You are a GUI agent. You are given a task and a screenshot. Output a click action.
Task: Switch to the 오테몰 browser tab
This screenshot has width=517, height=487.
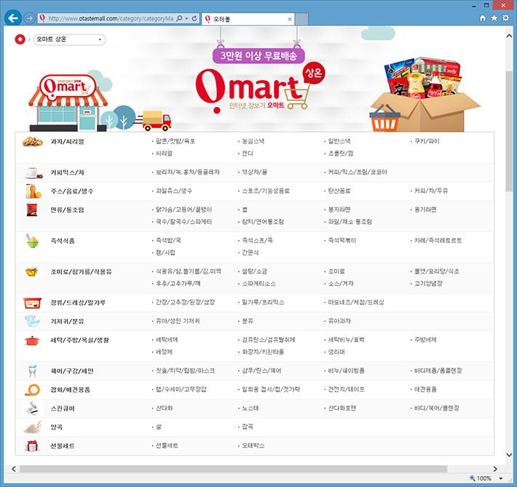248,19
